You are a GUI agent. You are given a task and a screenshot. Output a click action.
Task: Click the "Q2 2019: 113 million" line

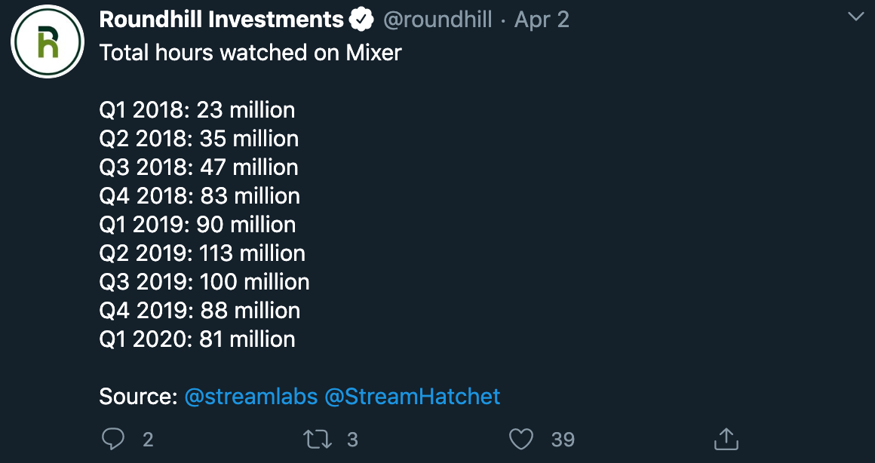(202, 253)
